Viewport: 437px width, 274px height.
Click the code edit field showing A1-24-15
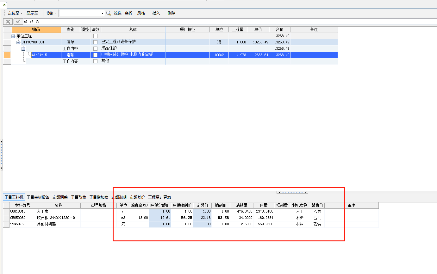click(x=230, y=22)
